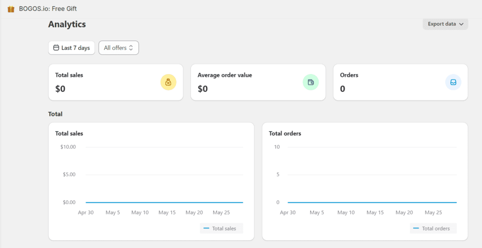Click the money bag Total sales icon
Image resolution: width=482 pixels, height=248 pixels.
point(168,82)
